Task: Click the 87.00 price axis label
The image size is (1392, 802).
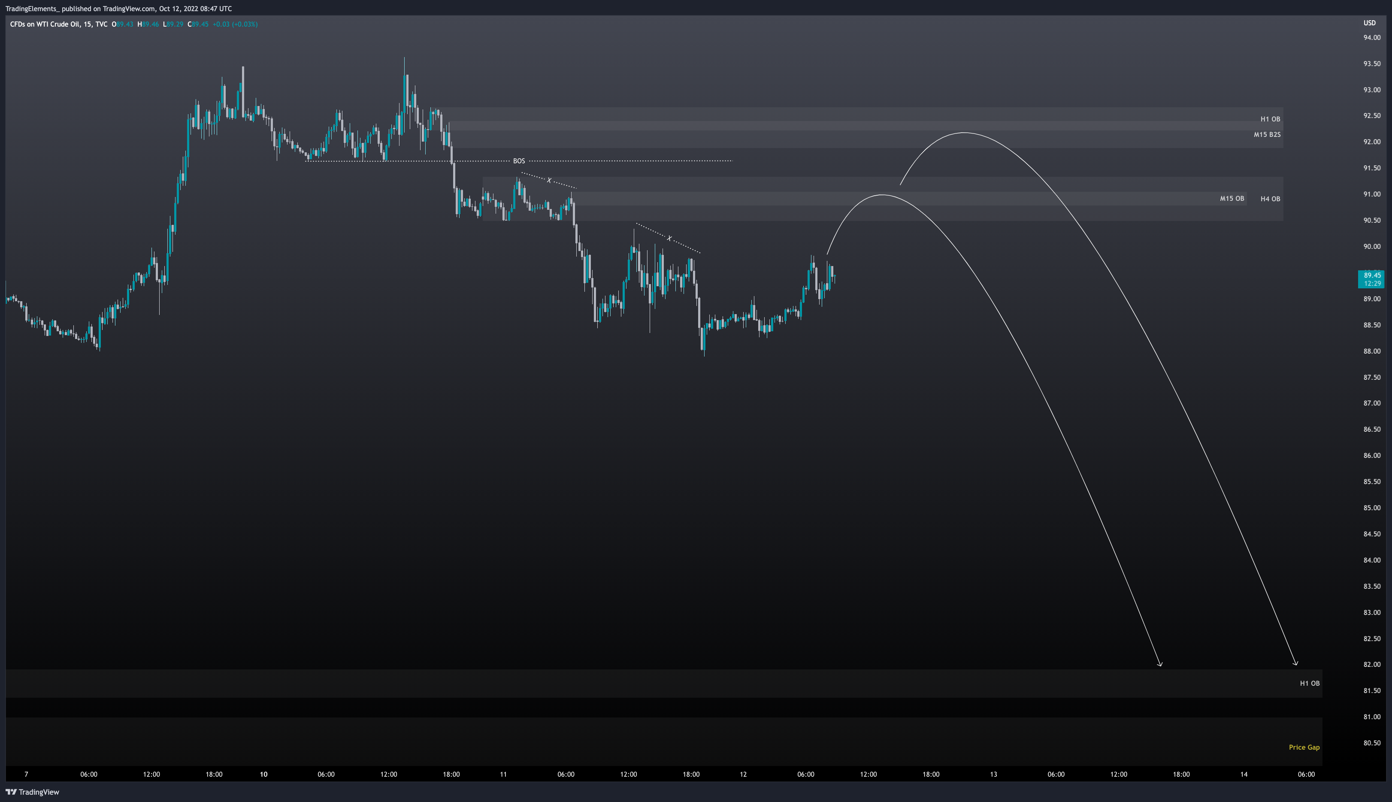Action: click(1372, 404)
